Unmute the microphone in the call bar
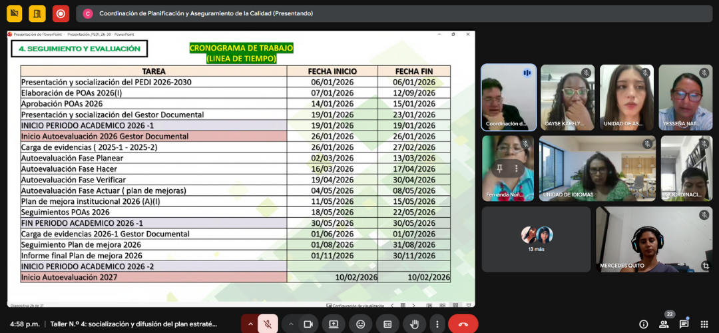Screen dimensions: 719x333 268,324
